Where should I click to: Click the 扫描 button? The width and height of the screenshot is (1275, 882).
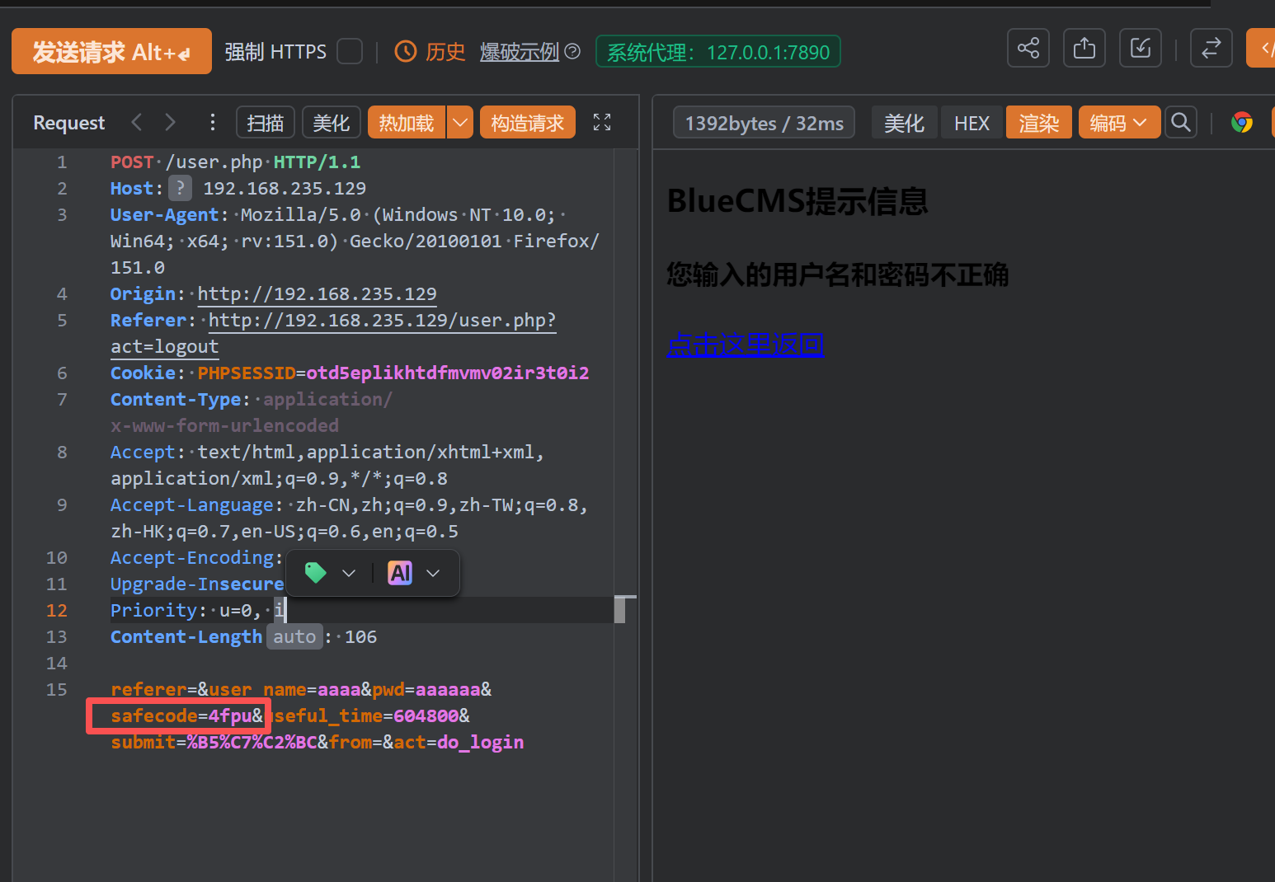pos(266,123)
